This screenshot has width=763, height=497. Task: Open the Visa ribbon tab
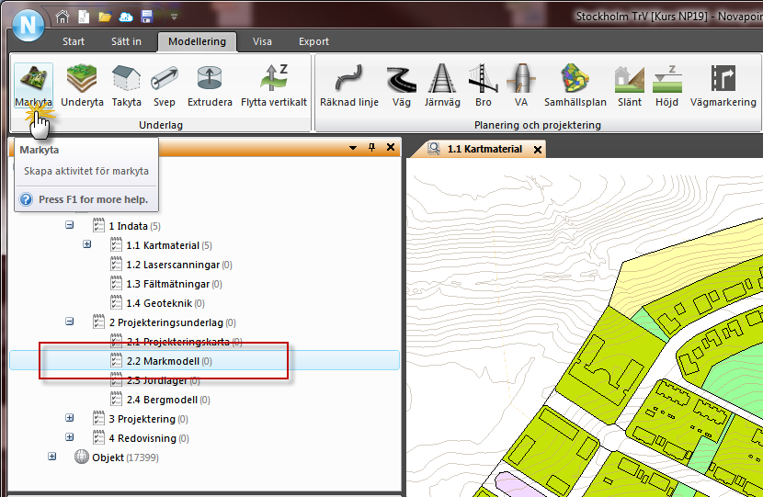pyautogui.click(x=262, y=42)
